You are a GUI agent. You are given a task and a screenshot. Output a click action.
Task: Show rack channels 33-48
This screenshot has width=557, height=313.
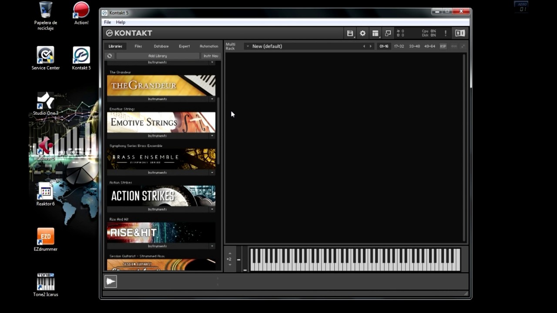(x=414, y=46)
